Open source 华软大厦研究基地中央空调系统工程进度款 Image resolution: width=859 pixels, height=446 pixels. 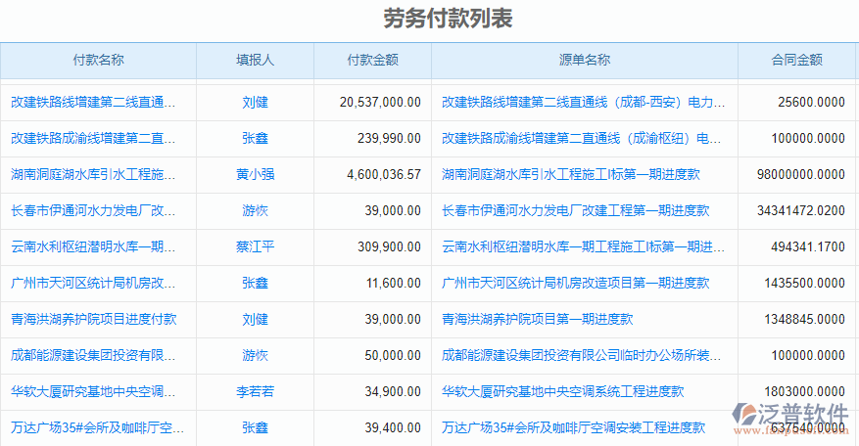coord(562,391)
